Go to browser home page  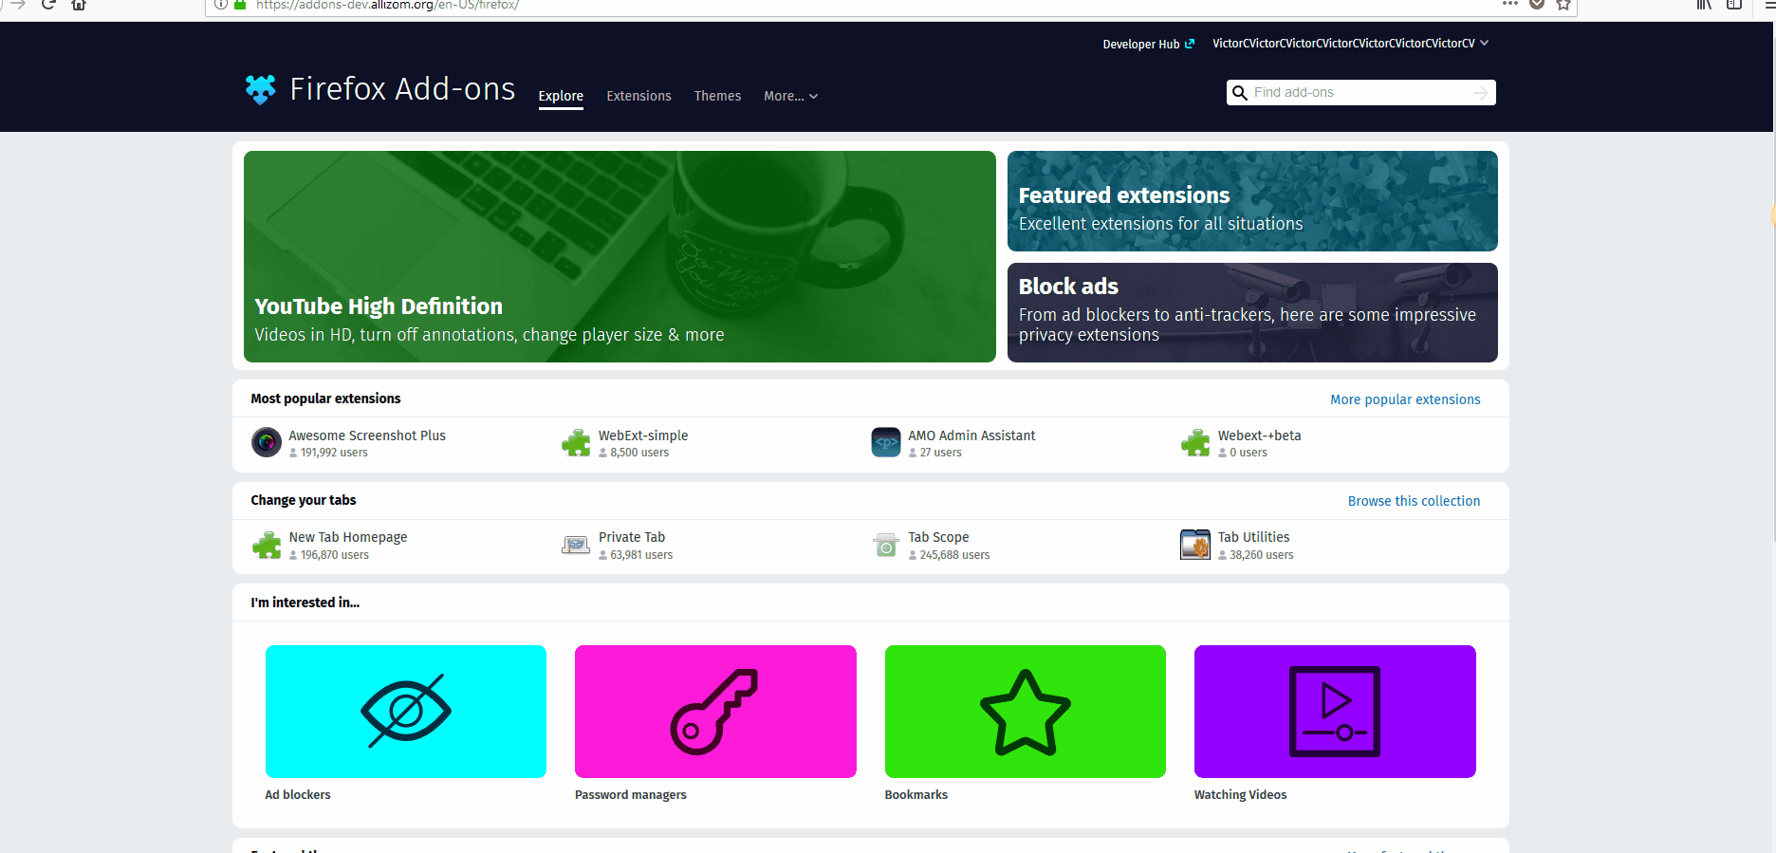79,5
